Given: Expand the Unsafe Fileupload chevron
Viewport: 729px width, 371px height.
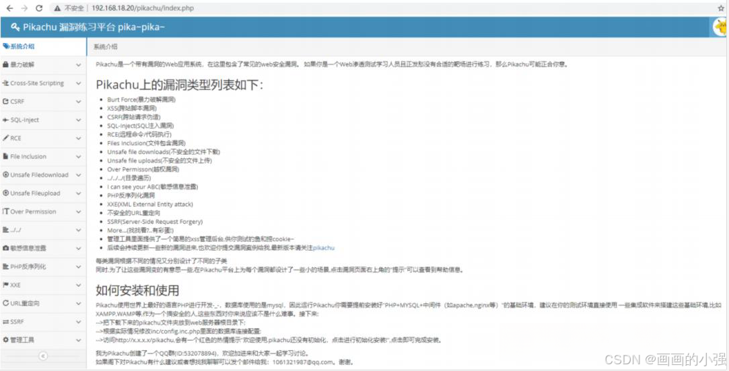Looking at the screenshot, I should coord(78,193).
